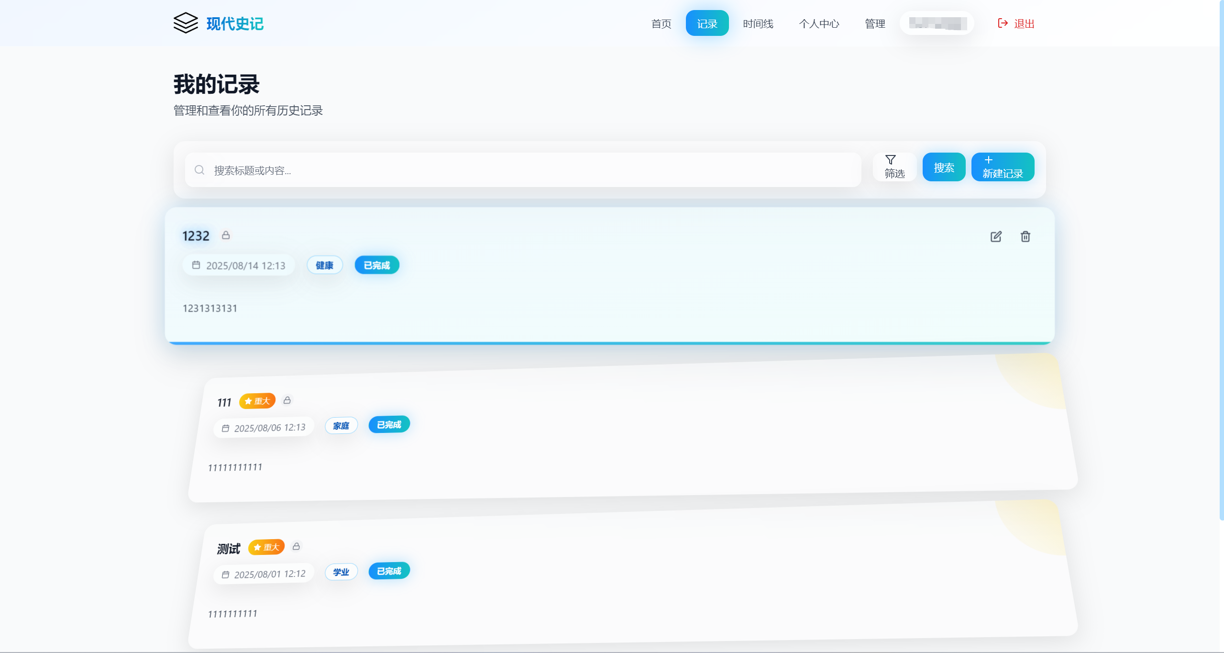Click the edit icon on record 1232

point(996,236)
